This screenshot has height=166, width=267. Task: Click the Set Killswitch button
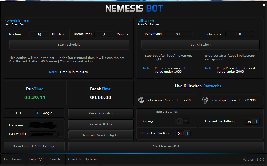coord(200,45)
